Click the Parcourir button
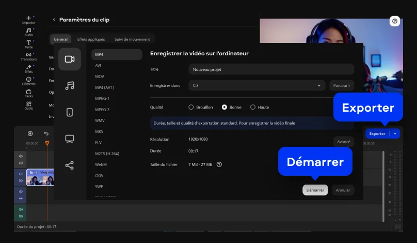Image resolution: width=417 pixels, height=243 pixels. (342, 85)
